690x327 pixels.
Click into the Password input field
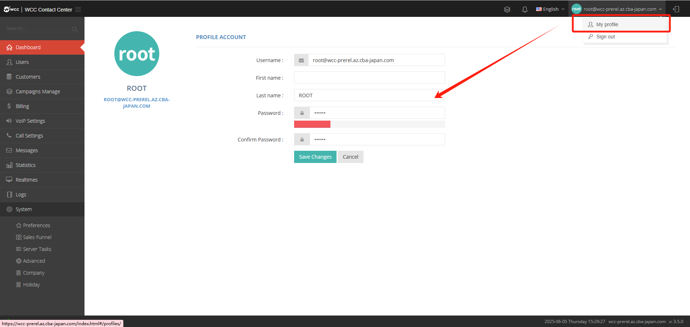click(377, 113)
